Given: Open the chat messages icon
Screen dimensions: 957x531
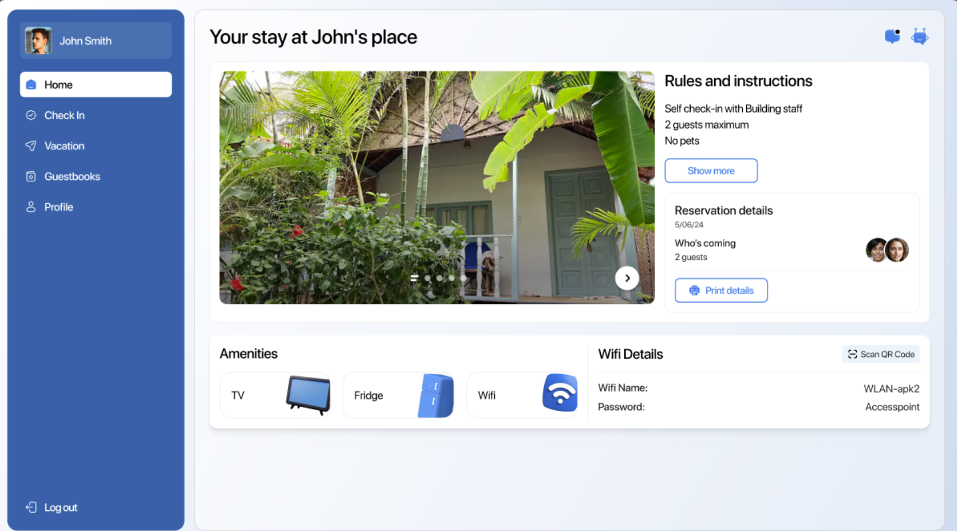Looking at the screenshot, I should tap(892, 37).
